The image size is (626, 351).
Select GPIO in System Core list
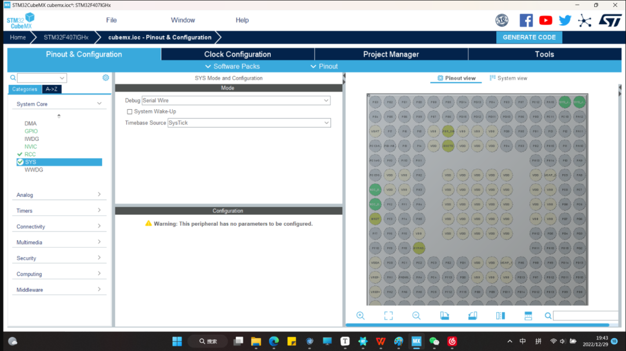(x=31, y=131)
